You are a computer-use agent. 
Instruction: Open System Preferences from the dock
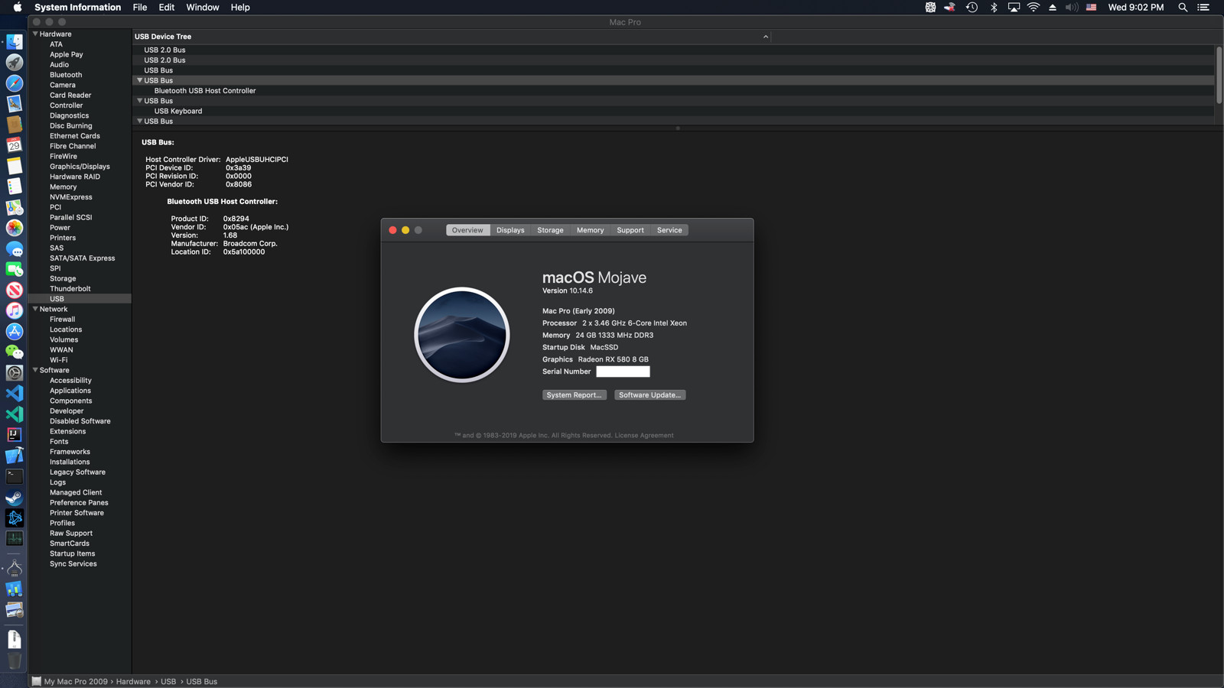[x=15, y=372]
